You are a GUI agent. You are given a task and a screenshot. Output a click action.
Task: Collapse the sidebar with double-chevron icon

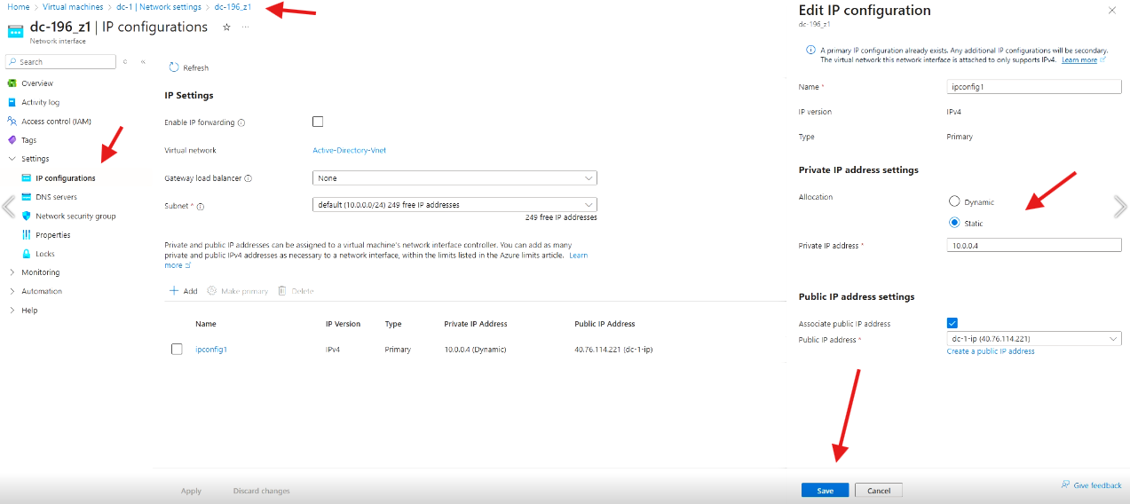[143, 61]
